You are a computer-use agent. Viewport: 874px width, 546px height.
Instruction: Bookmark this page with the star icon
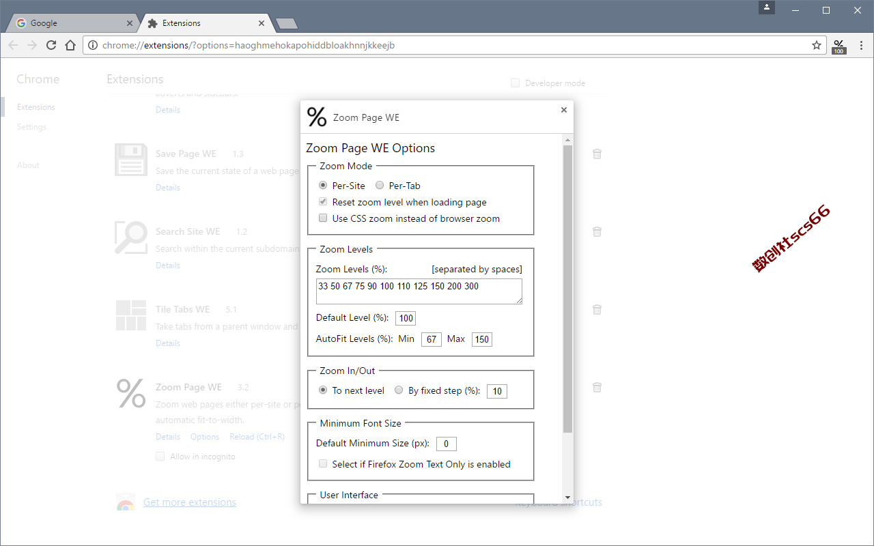(817, 46)
